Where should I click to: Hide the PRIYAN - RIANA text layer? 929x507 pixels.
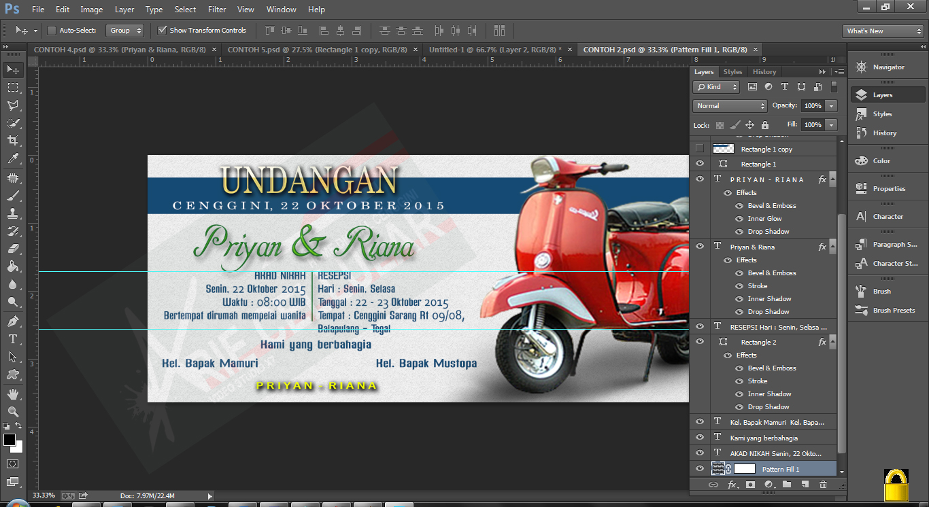[x=699, y=179]
